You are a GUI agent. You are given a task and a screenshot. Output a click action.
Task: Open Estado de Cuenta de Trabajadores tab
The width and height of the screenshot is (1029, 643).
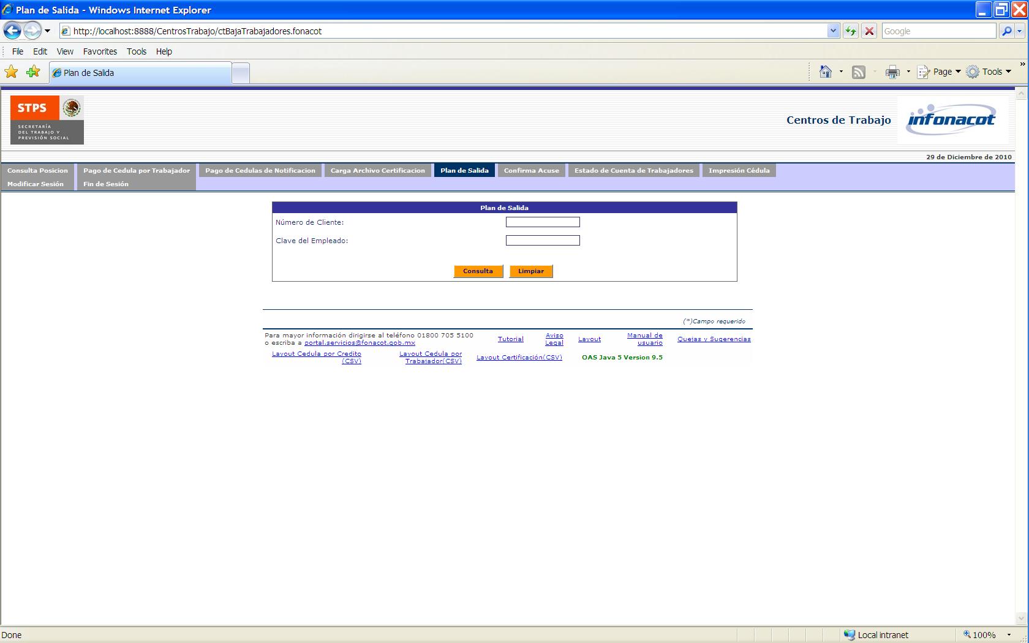click(x=633, y=171)
